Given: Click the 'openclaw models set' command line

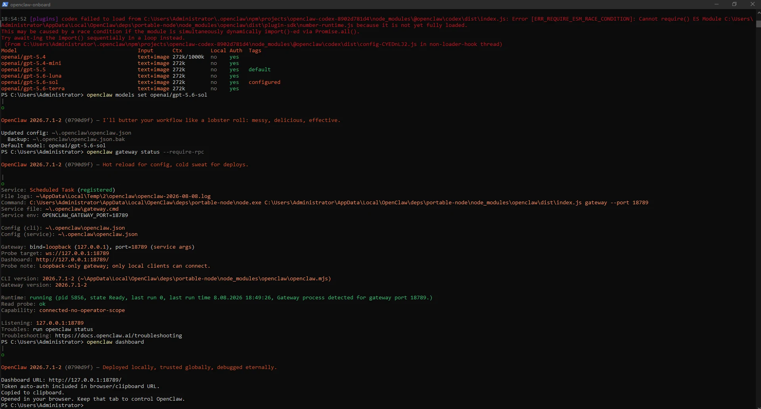Looking at the screenshot, I should click(x=147, y=95).
